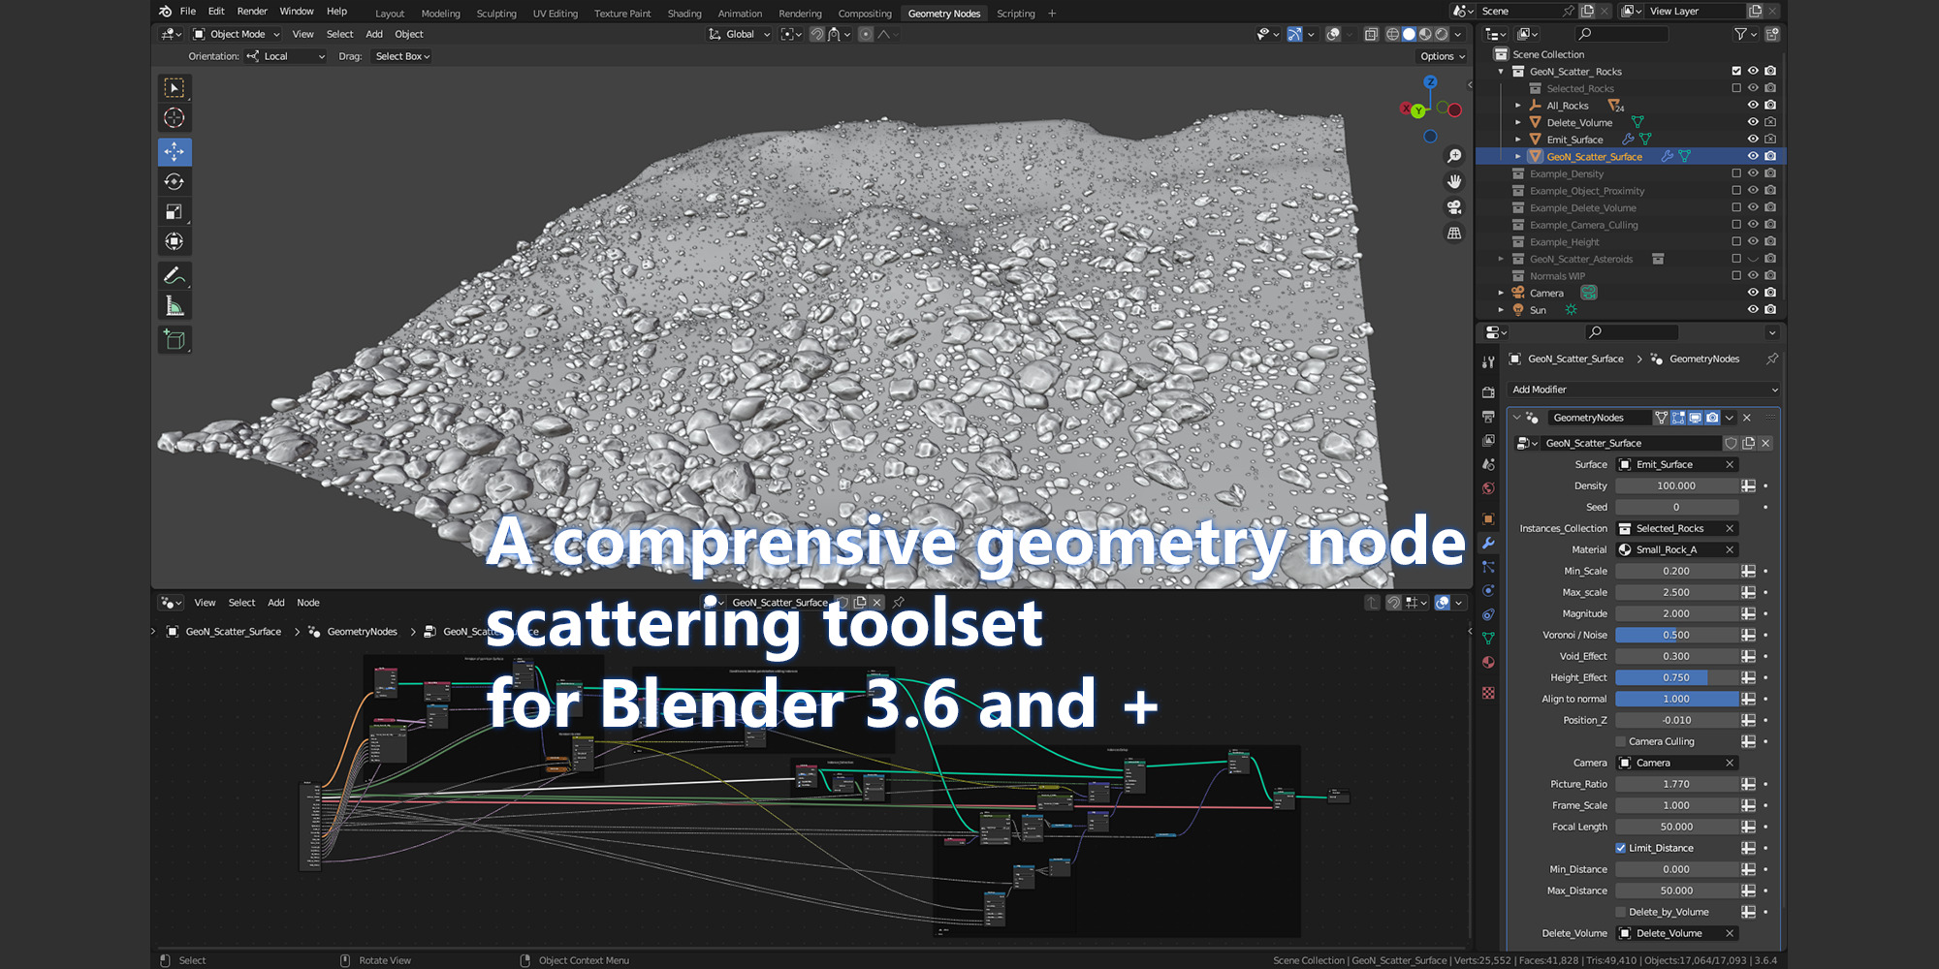Activate the Rotate tool
1939x969 pixels.
[x=175, y=182]
